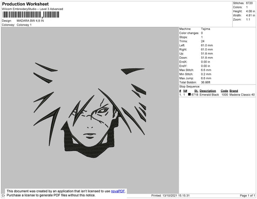
Task: Select the 'Printed: 13/10/2021 15.15.31' timestamp
Action: 170,196
